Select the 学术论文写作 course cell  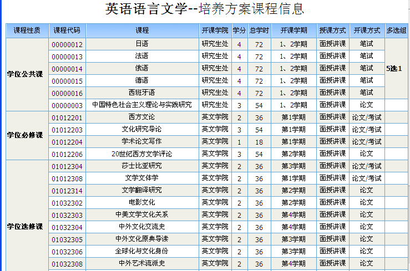pos(142,142)
